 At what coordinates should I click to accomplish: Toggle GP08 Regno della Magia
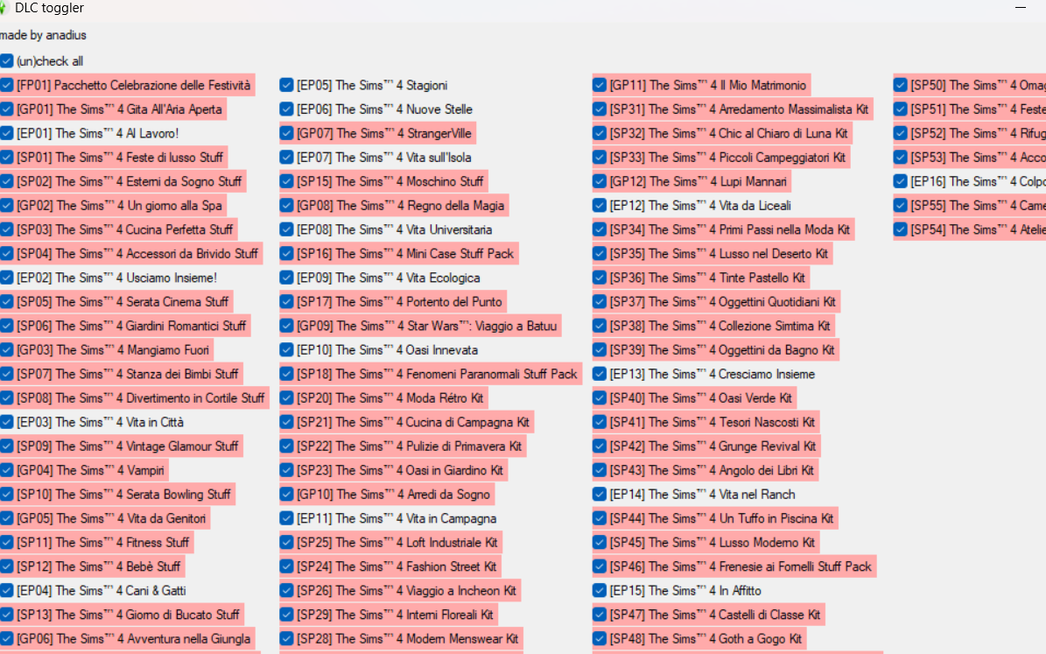point(287,205)
